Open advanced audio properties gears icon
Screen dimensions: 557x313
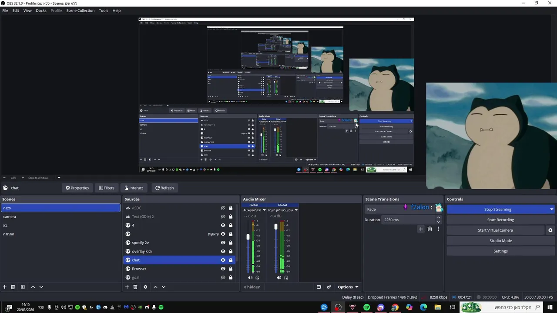click(329, 287)
